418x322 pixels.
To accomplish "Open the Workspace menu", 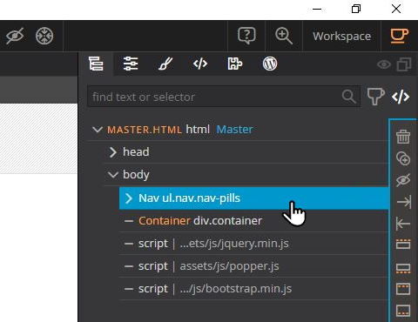I will pos(341,37).
